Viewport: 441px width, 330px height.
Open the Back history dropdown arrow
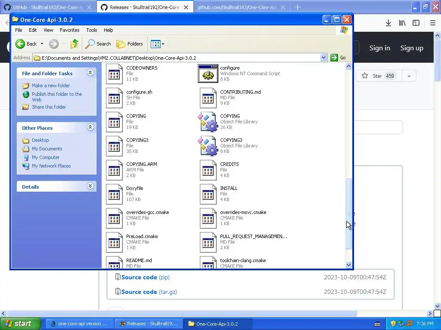coord(42,44)
